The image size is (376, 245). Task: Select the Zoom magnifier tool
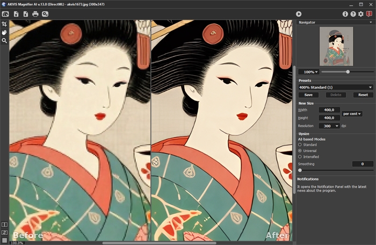(4, 40)
